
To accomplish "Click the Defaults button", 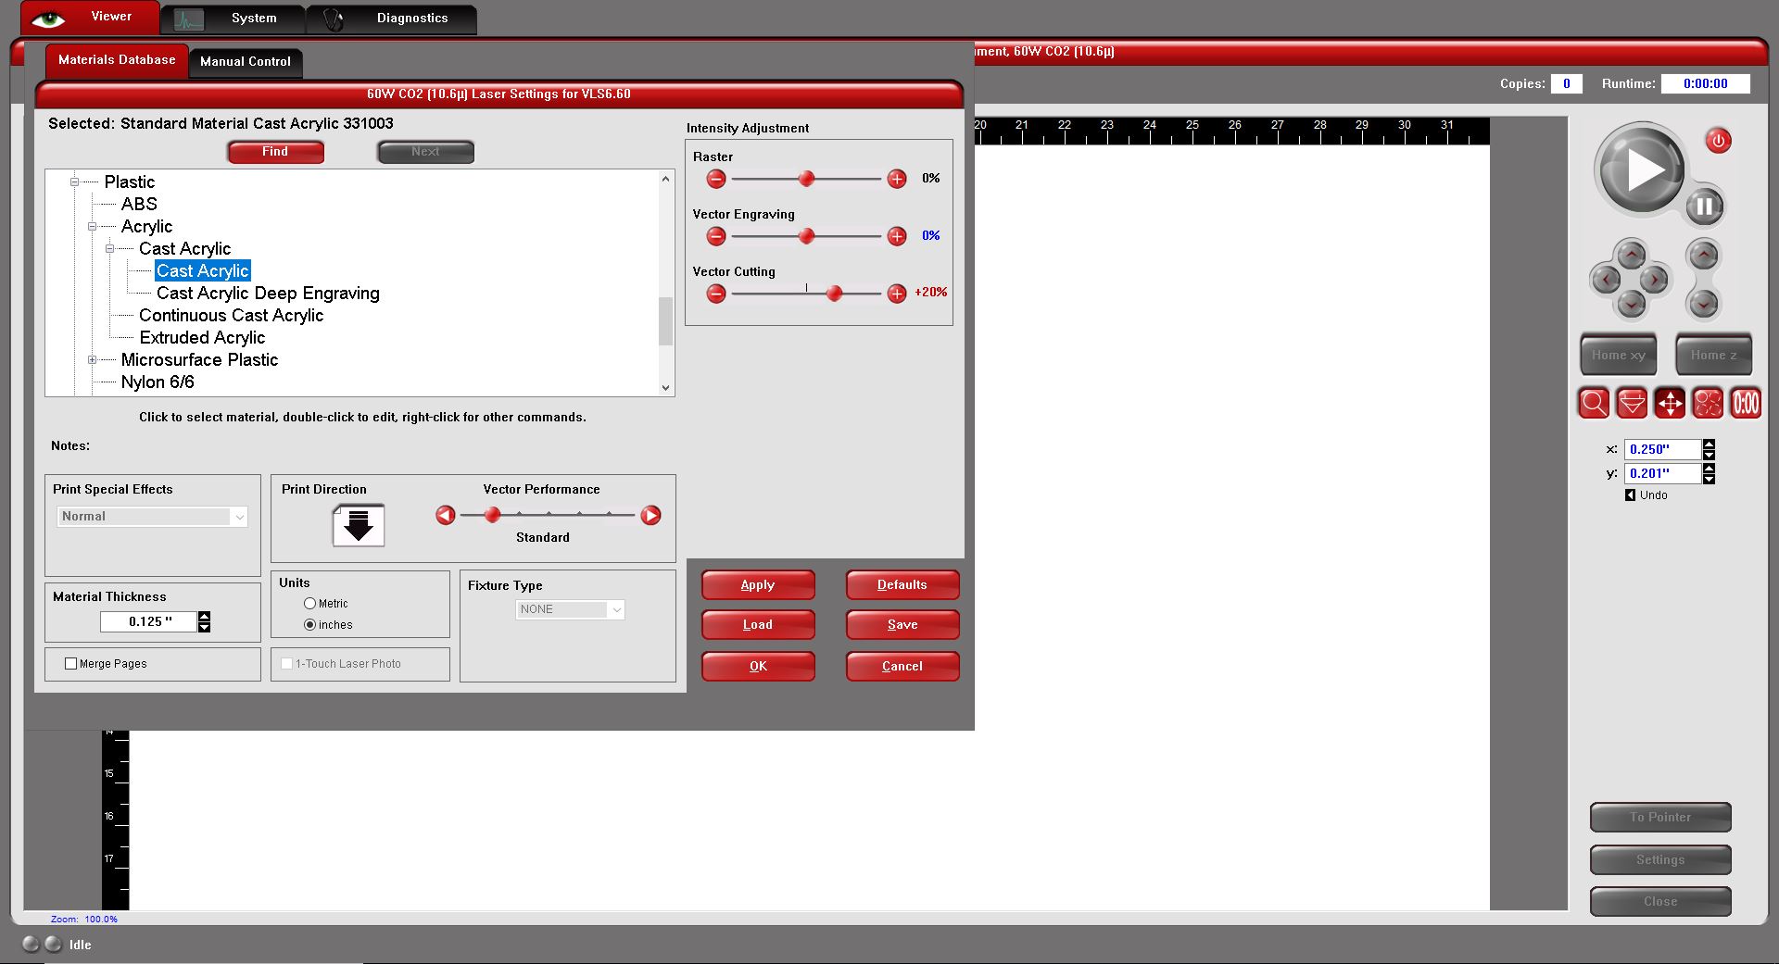I will pos(902,585).
